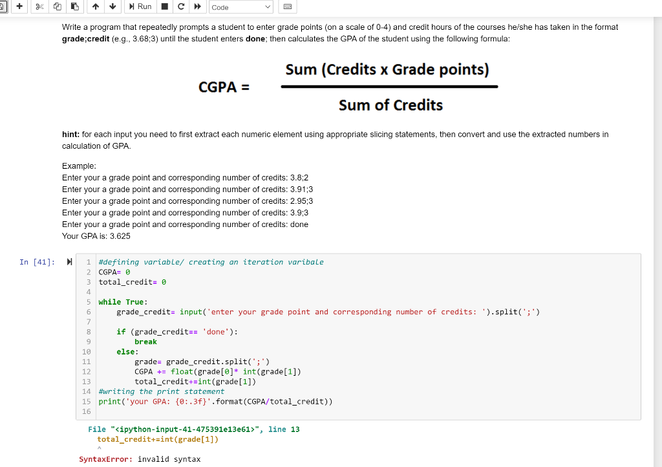Image resolution: width=662 pixels, height=467 pixels.
Task: Paste cell from clipboard
Action: click(x=74, y=6)
